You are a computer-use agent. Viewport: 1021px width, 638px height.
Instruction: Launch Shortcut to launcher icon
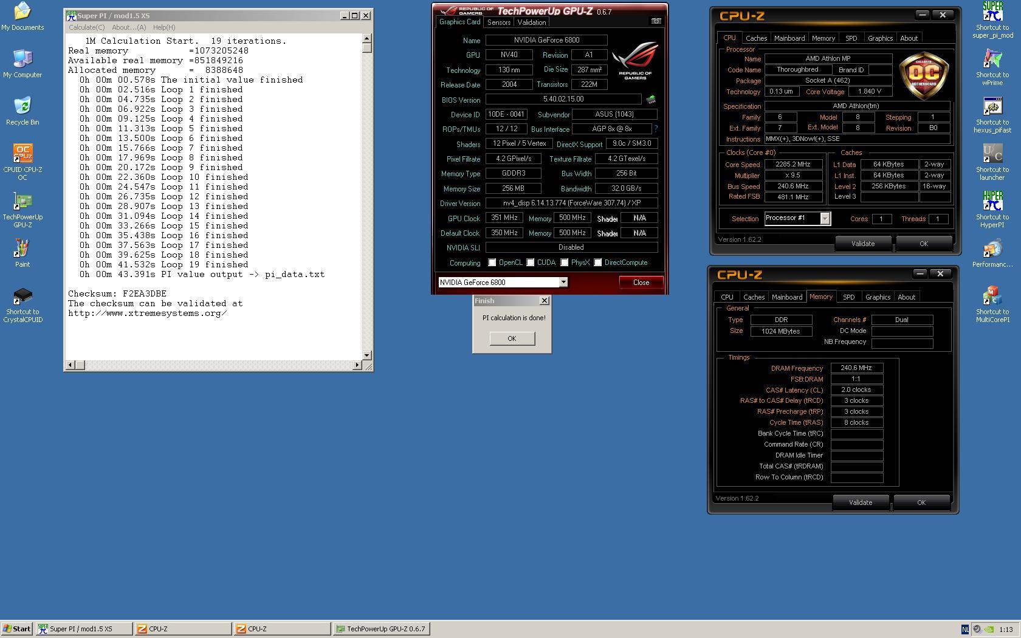992,162
